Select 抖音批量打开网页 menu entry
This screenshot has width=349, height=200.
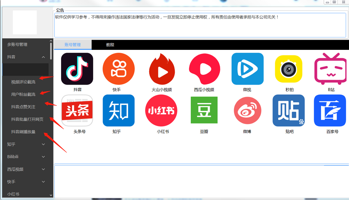(27, 119)
